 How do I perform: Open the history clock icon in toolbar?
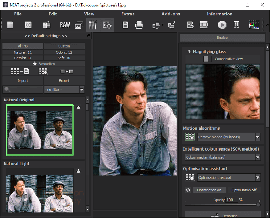click(x=28, y=25)
